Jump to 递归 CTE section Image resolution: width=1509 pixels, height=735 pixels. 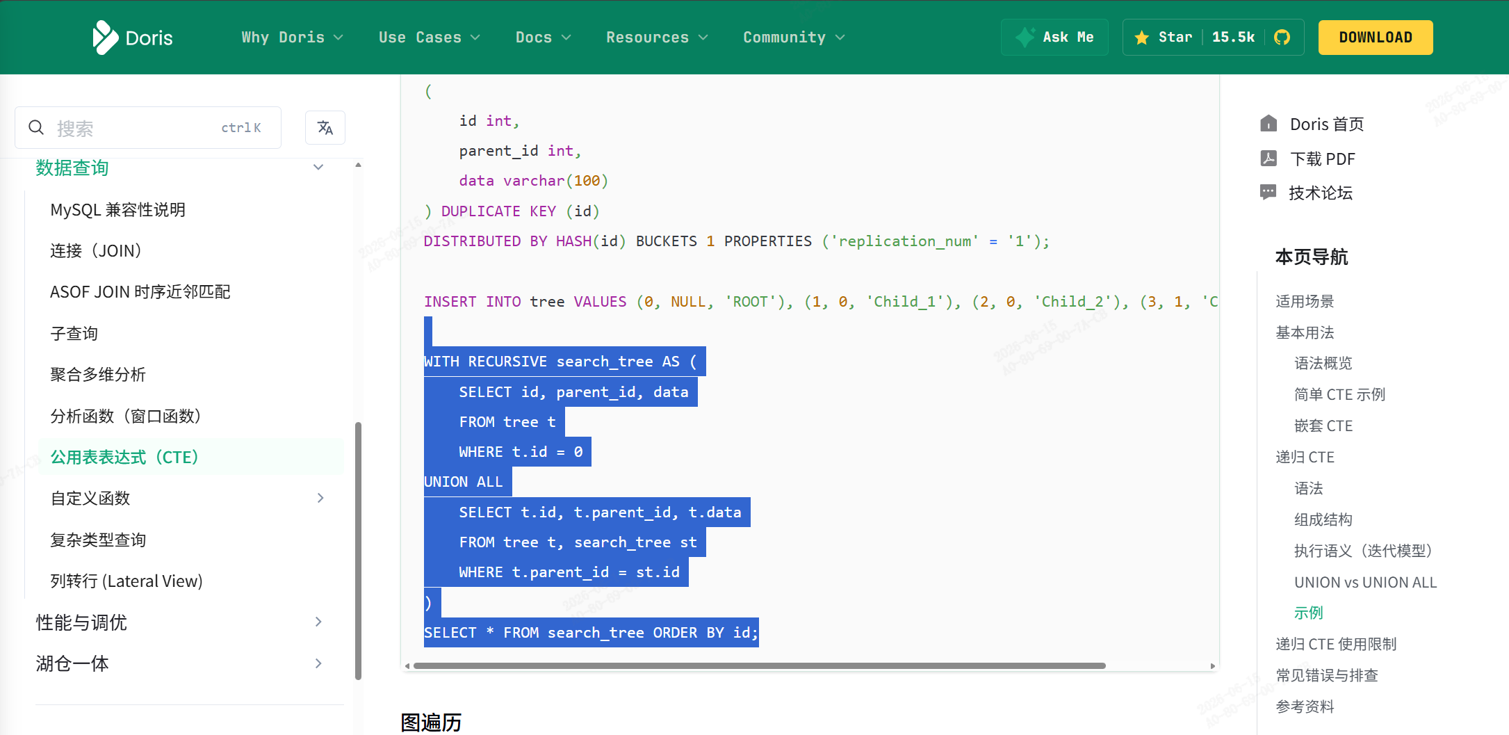(1305, 457)
